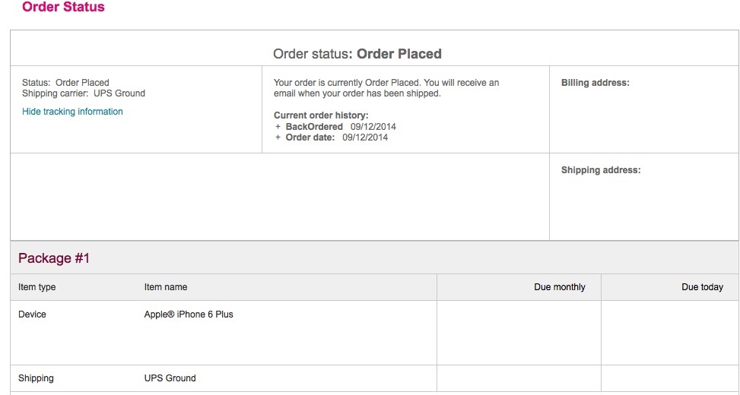Select the Package #1 section header
This screenshot has height=395, width=740.
click(54, 258)
